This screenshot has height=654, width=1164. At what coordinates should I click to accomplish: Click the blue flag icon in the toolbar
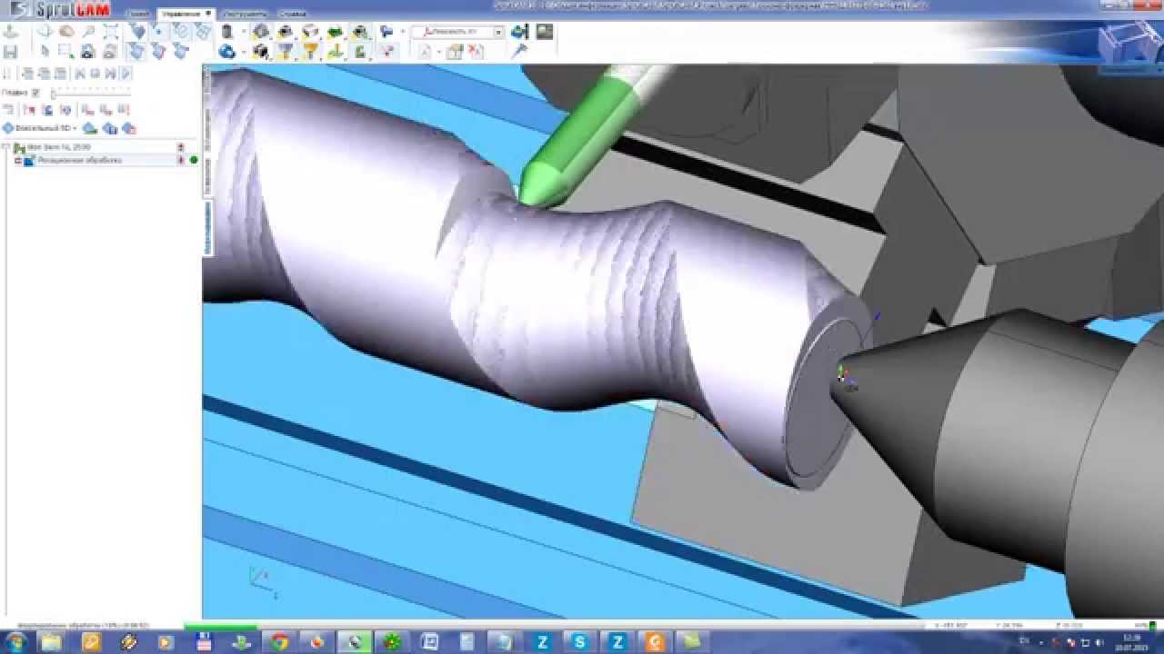click(386, 31)
